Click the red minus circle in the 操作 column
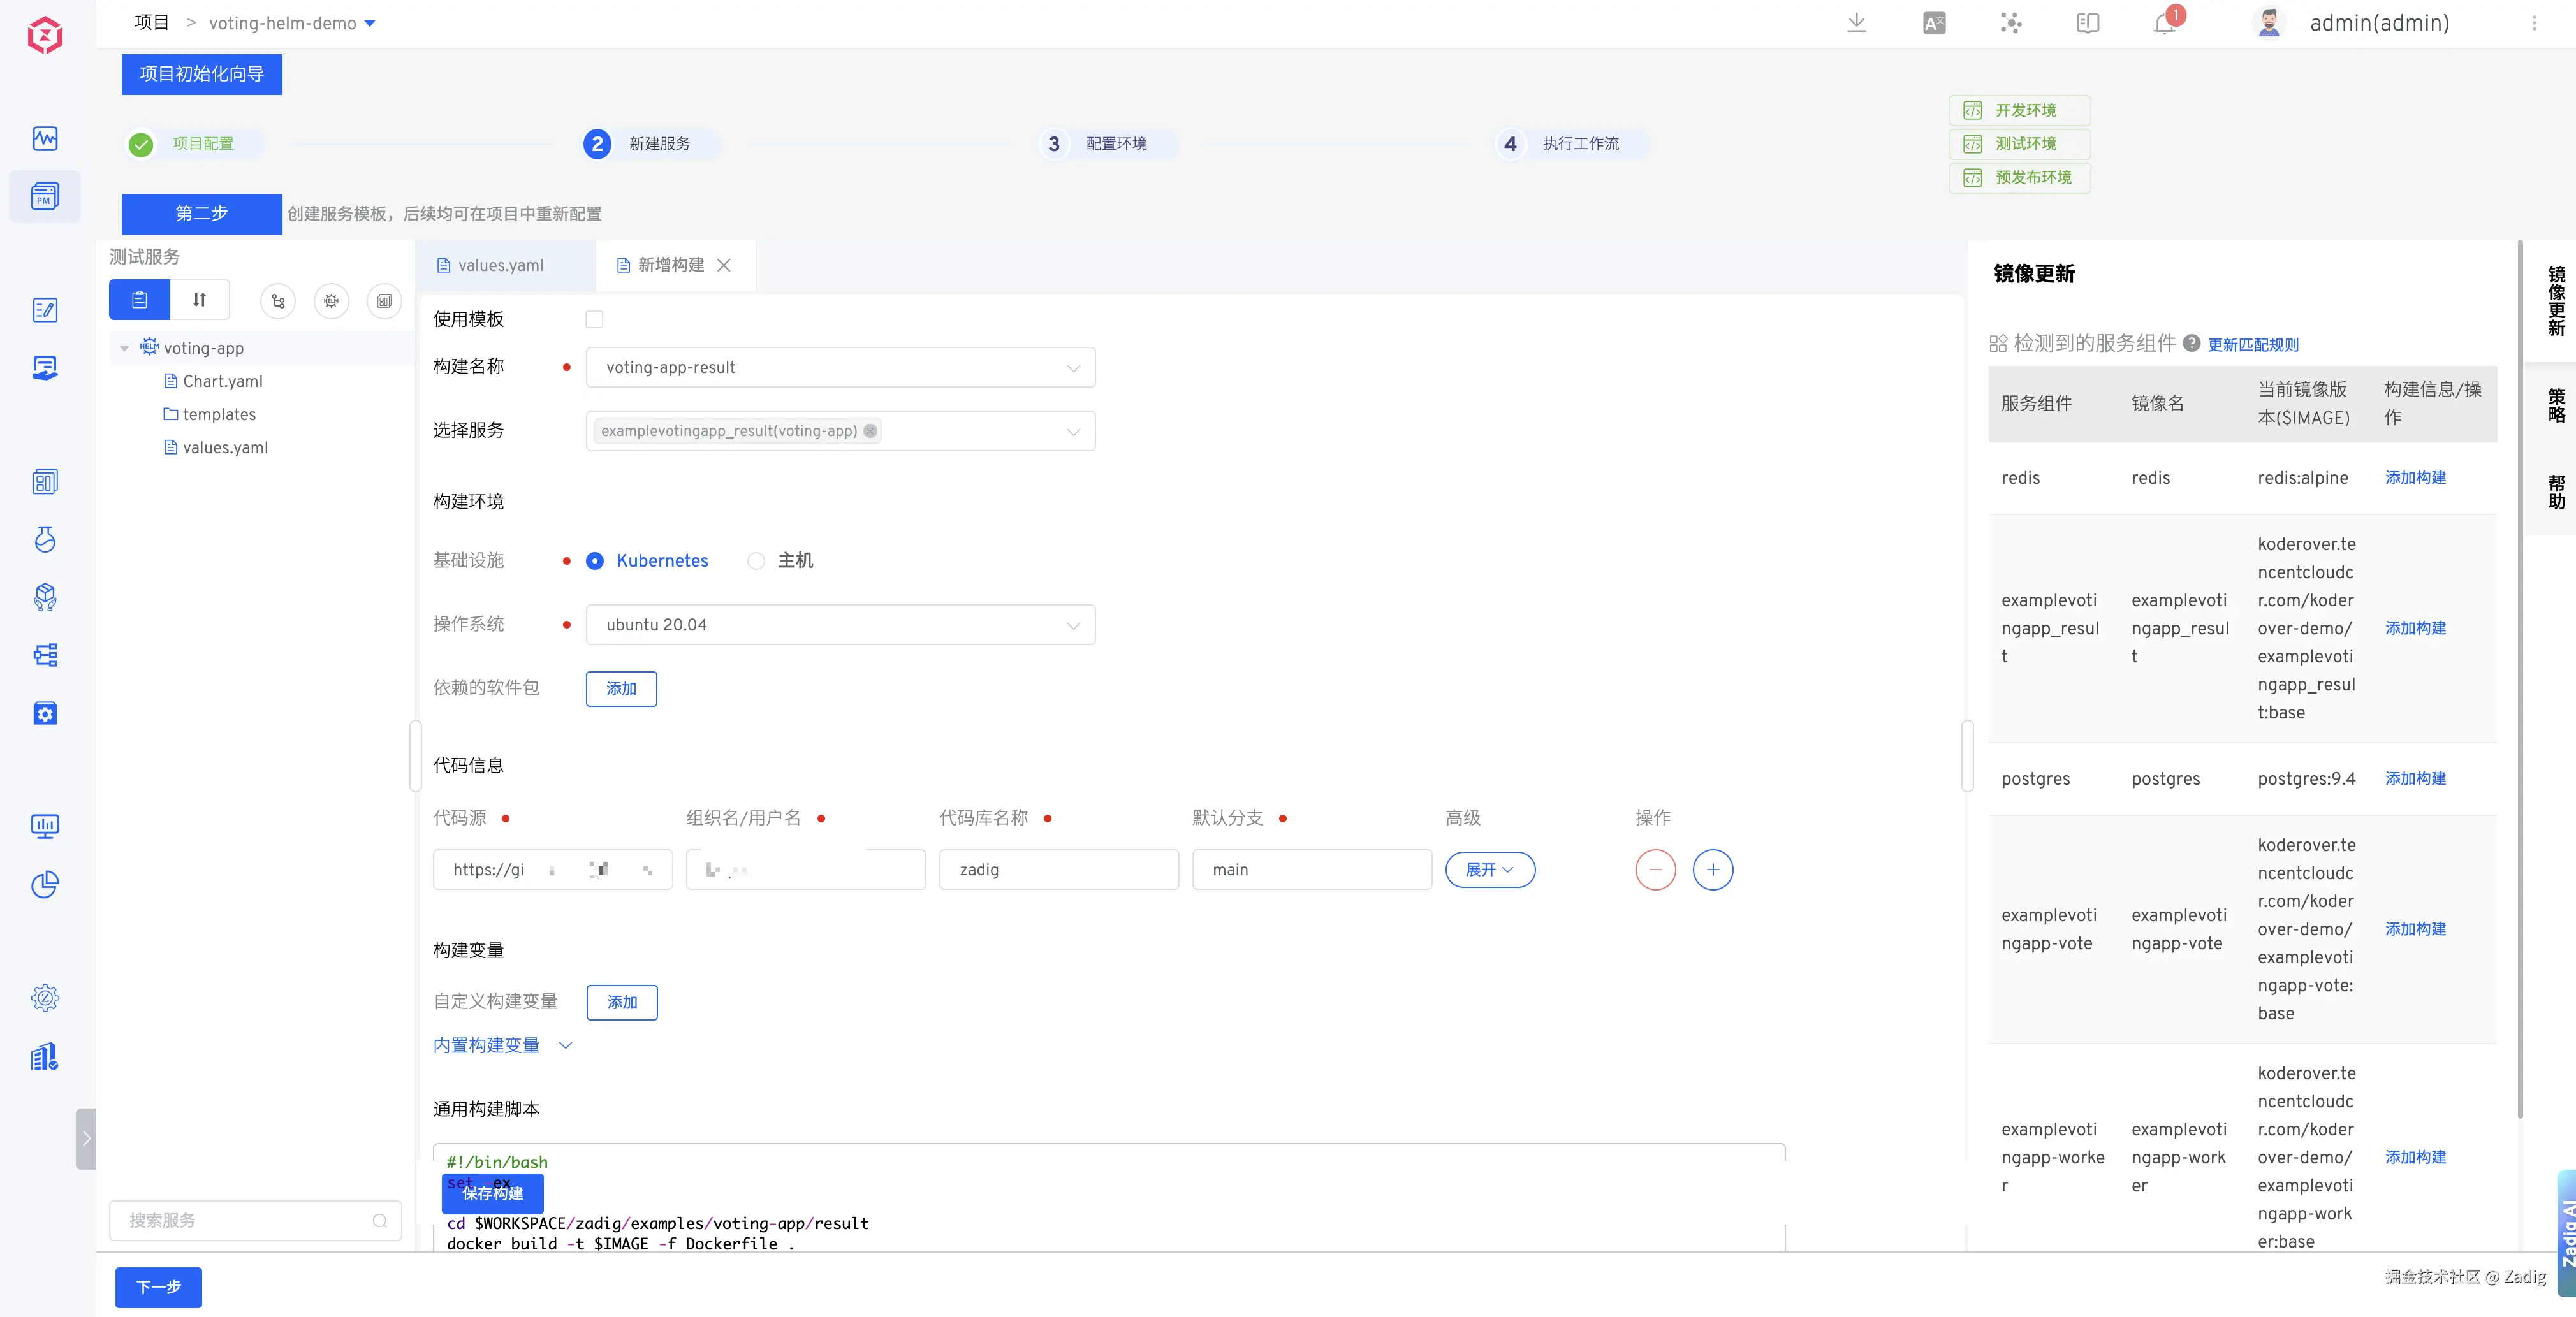Image resolution: width=2576 pixels, height=1317 pixels. point(1655,870)
